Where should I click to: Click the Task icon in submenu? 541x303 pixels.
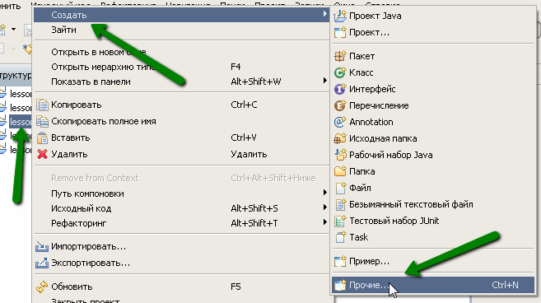341,237
